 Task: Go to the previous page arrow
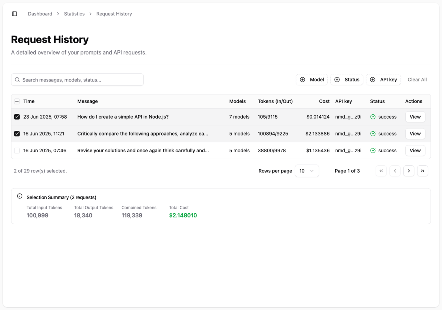[x=395, y=171]
